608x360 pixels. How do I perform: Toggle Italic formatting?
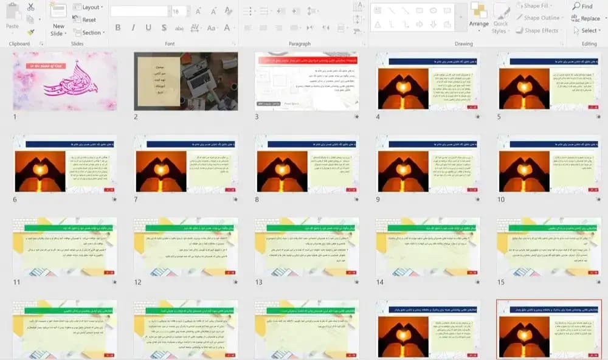[x=133, y=27]
